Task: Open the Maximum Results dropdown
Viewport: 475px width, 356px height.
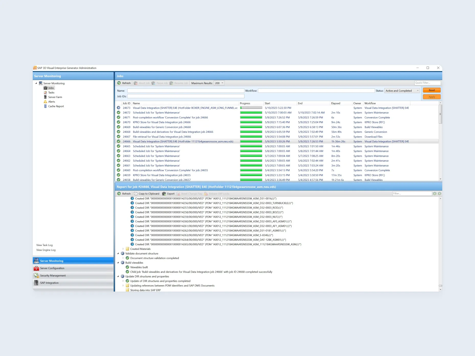Action: coord(219,83)
